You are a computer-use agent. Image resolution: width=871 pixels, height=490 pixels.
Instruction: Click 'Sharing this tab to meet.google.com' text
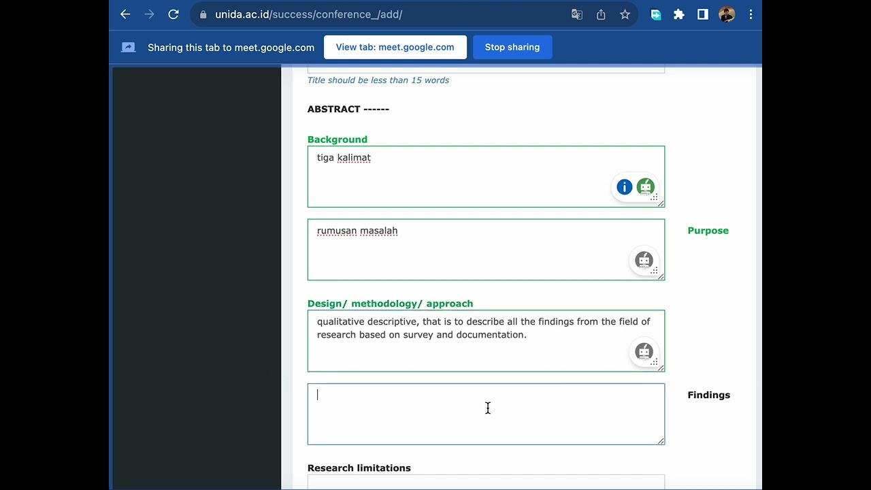231,48
